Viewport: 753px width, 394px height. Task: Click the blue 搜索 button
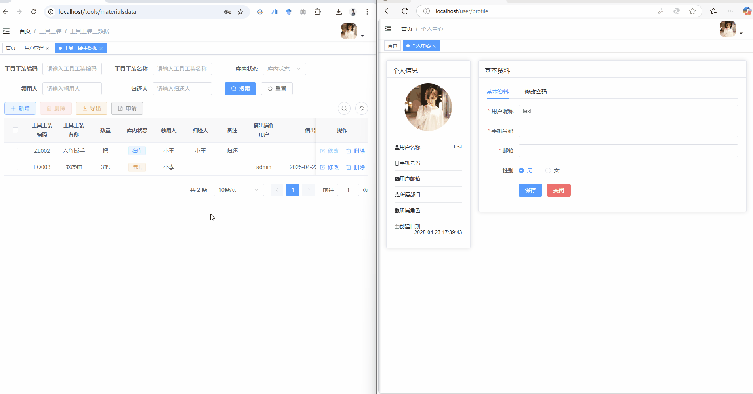pos(240,89)
